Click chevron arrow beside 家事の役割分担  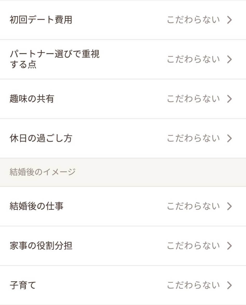[229, 246]
